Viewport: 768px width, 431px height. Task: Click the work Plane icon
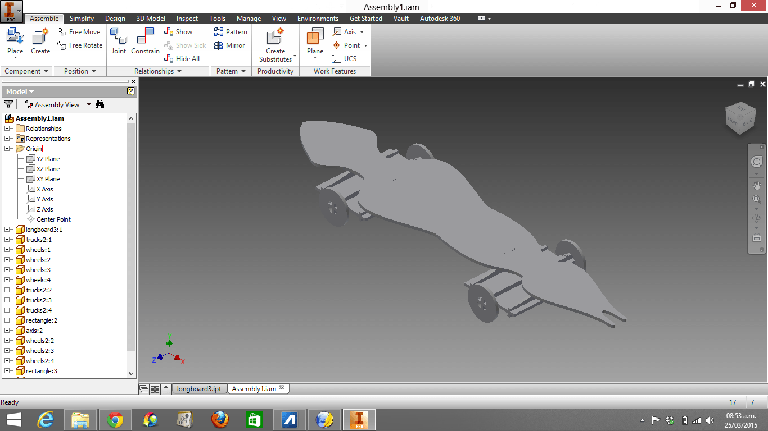coord(315,36)
